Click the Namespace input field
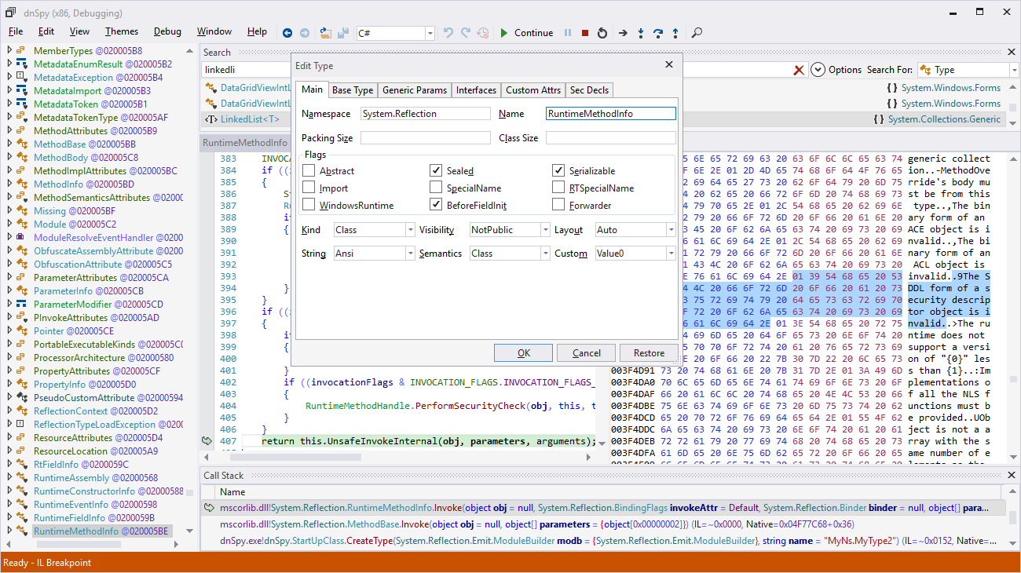The height and width of the screenshot is (573, 1021). (426, 114)
